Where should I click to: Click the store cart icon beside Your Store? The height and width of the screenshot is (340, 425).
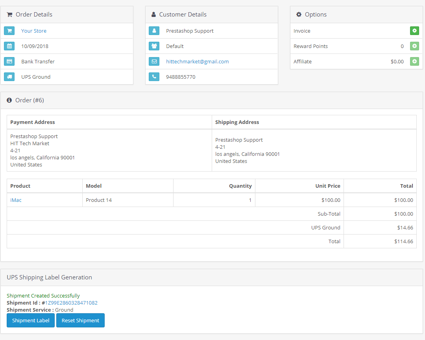pyautogui.click(x=9, y=31)
